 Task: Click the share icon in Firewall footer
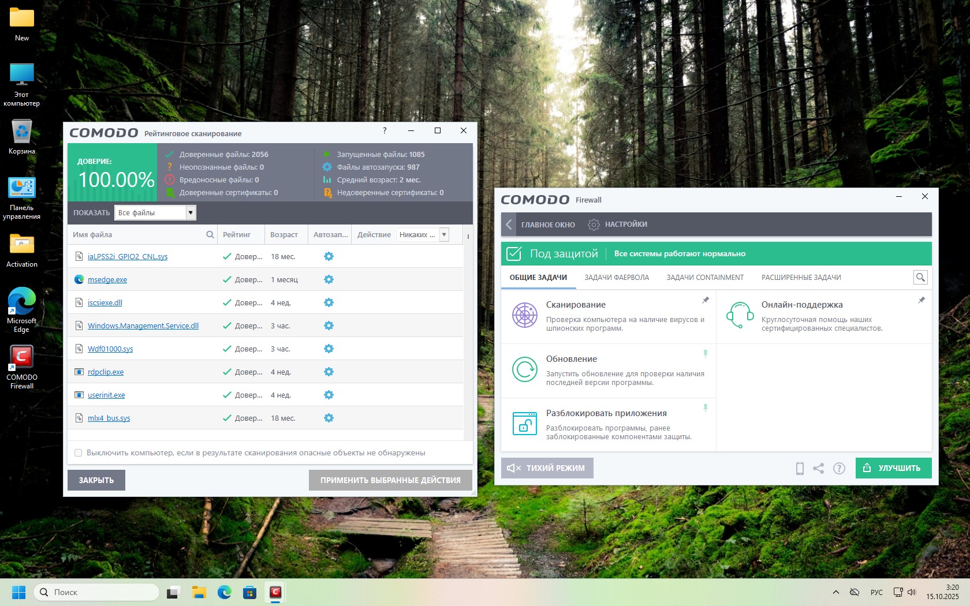click(818, 469)
